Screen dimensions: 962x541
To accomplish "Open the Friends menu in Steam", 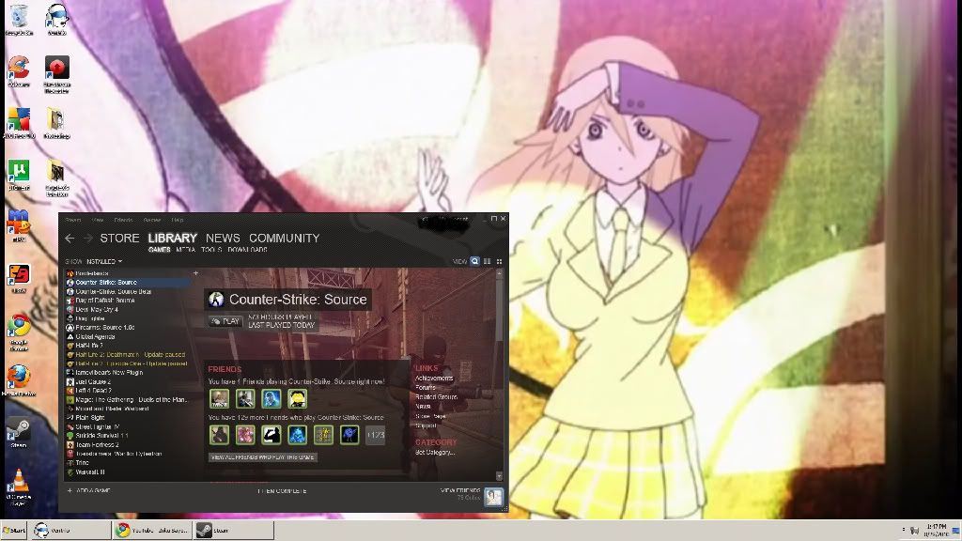I will 123,220.
